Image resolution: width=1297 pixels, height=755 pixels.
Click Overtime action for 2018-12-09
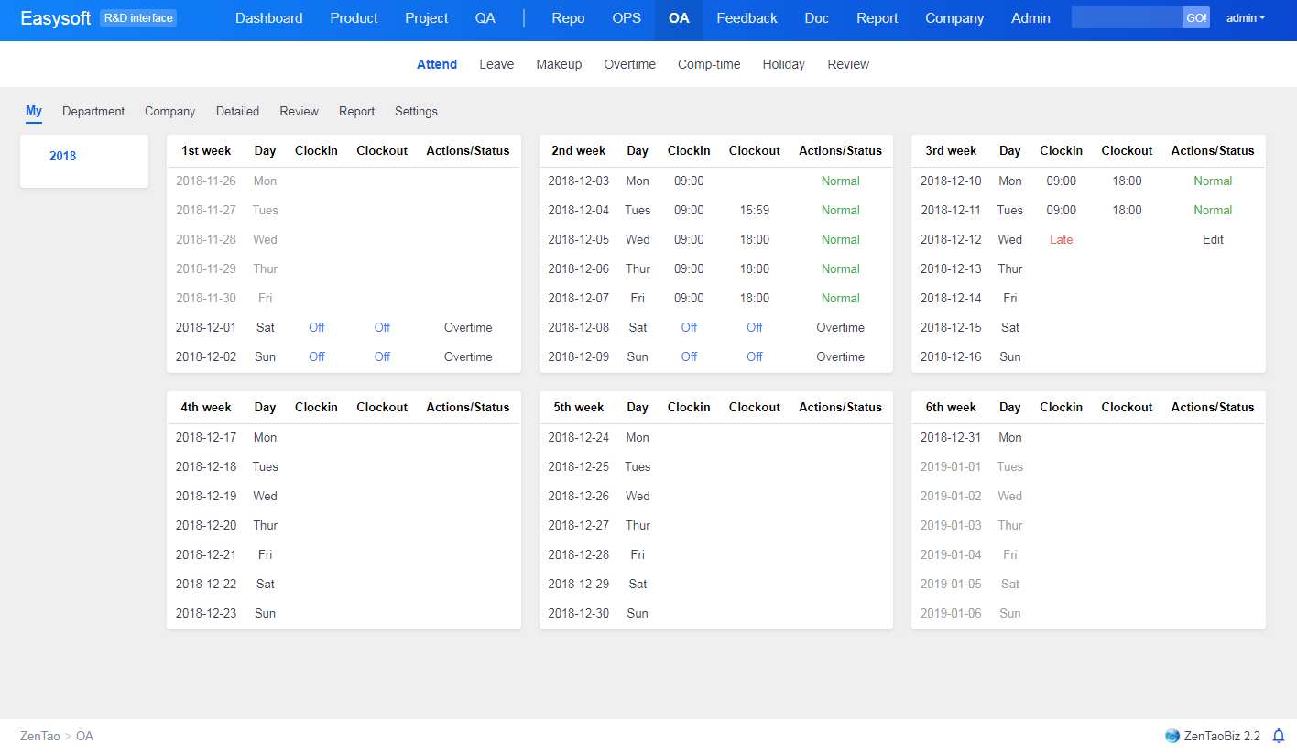[840, 356]
